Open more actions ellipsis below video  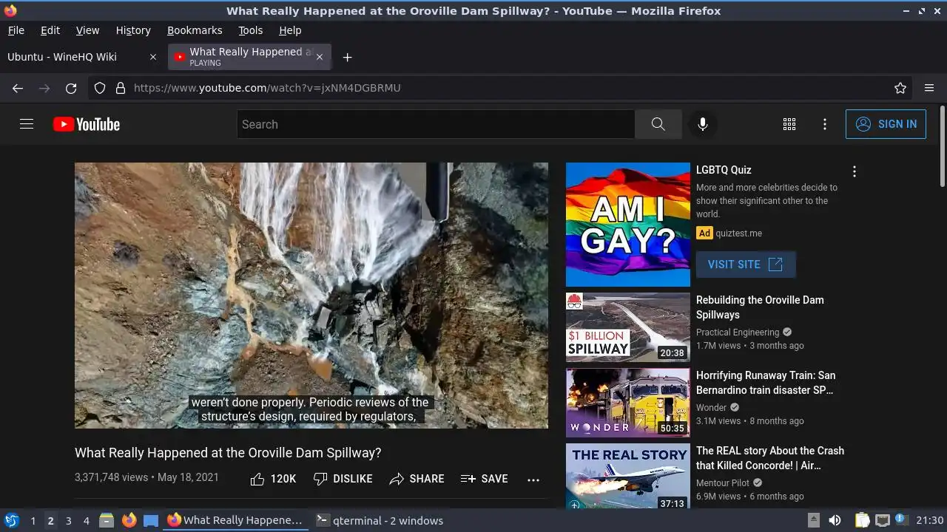[x=533, y=479]
